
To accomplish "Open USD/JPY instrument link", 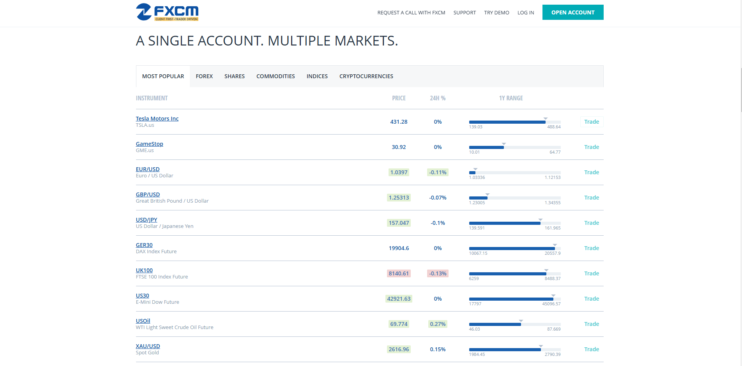I will pyautogui.click(x=147, y=220).
